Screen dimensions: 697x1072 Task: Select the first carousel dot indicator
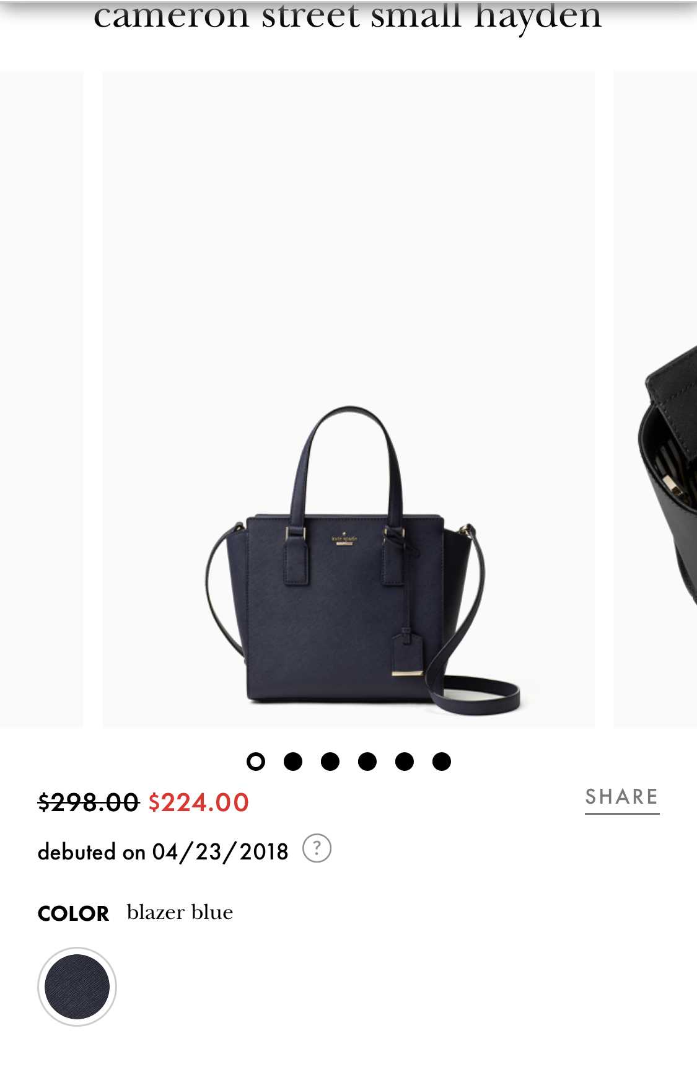tap(255, 761)
